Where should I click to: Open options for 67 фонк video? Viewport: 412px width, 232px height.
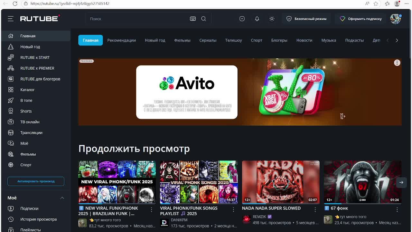[x=397, y=210]
